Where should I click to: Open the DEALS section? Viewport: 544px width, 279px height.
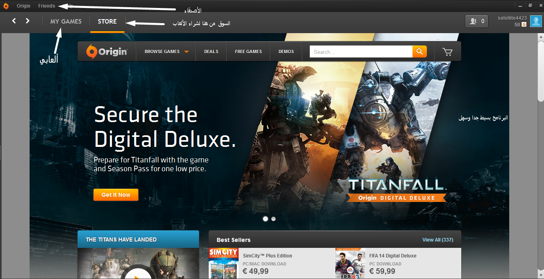(x=211, y=51)
